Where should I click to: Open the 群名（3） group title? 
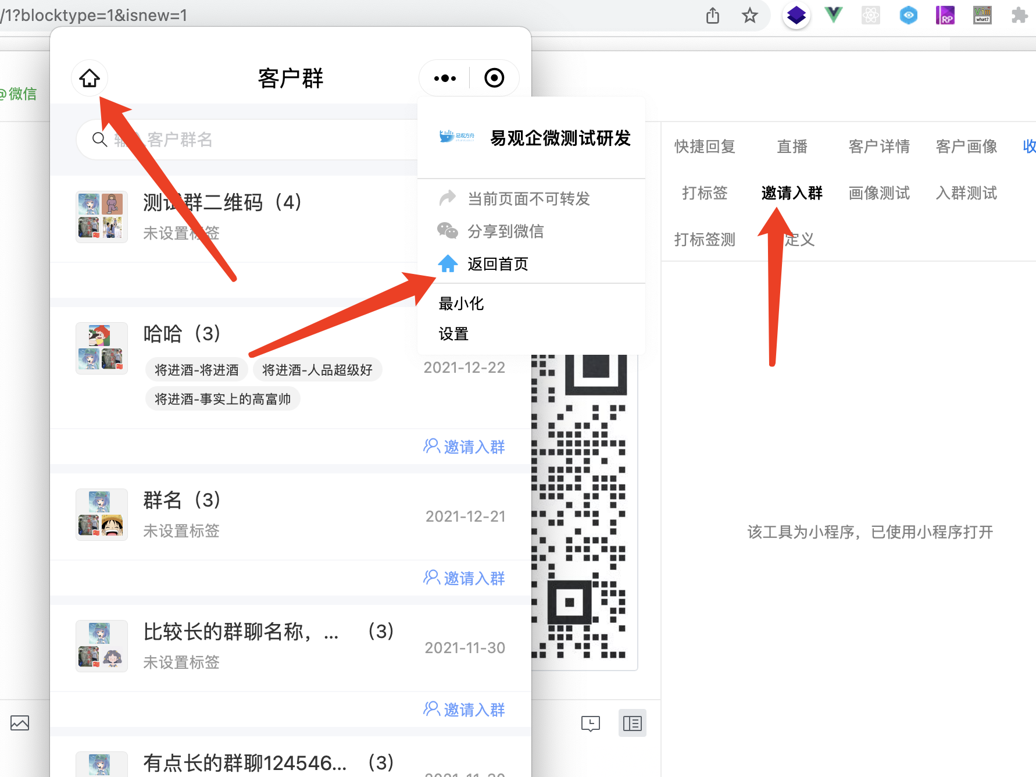tap(182, 500)
